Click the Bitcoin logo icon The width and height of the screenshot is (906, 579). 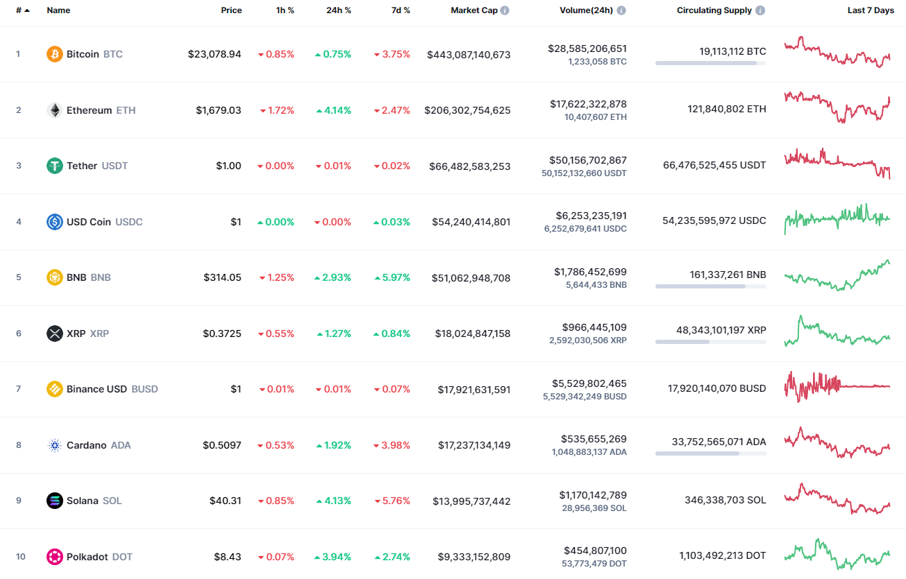[x=54, y=53]
